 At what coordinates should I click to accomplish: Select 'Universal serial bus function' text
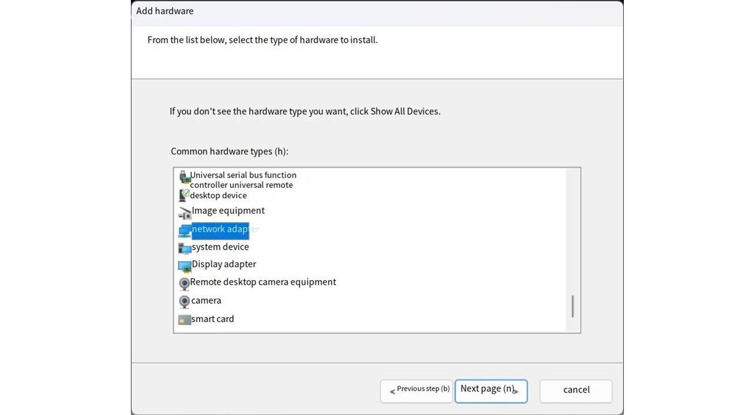243,175
